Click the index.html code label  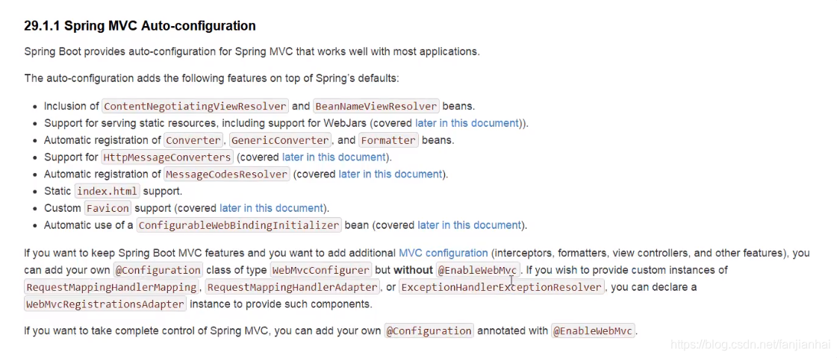pyautogui.click(x=107, y=192)
